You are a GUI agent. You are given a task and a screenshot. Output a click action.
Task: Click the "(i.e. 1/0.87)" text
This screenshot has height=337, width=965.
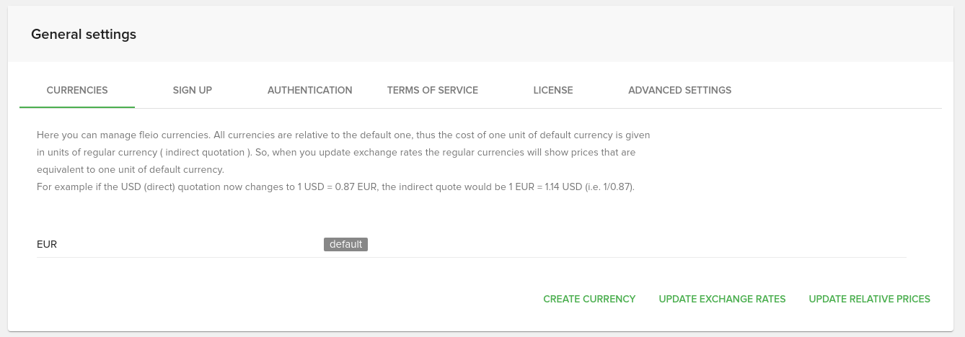click(x=608, y=187)
